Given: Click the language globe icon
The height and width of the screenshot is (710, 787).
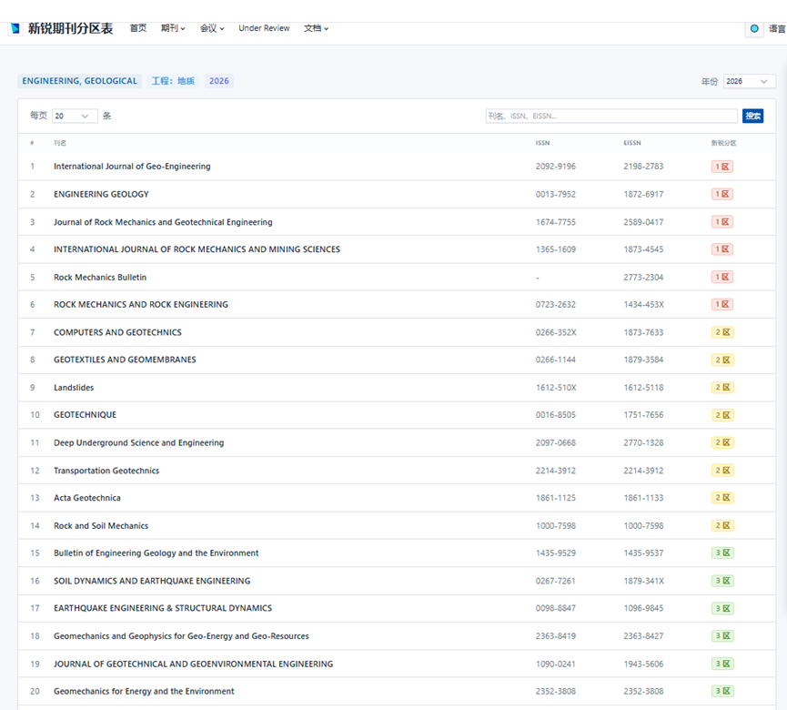Looking at the screenshot, I should [754, 29].
